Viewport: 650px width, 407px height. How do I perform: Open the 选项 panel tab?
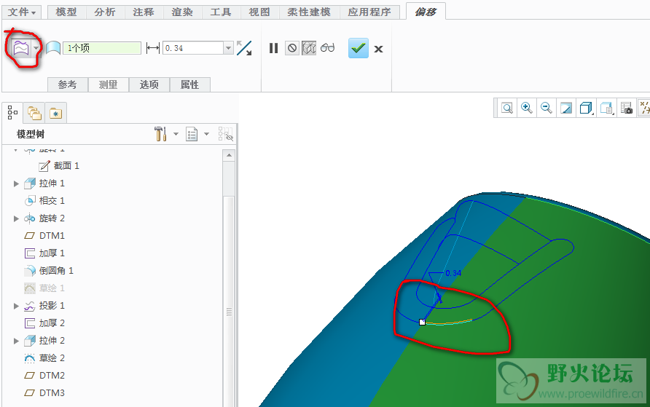tap(149, 84)
